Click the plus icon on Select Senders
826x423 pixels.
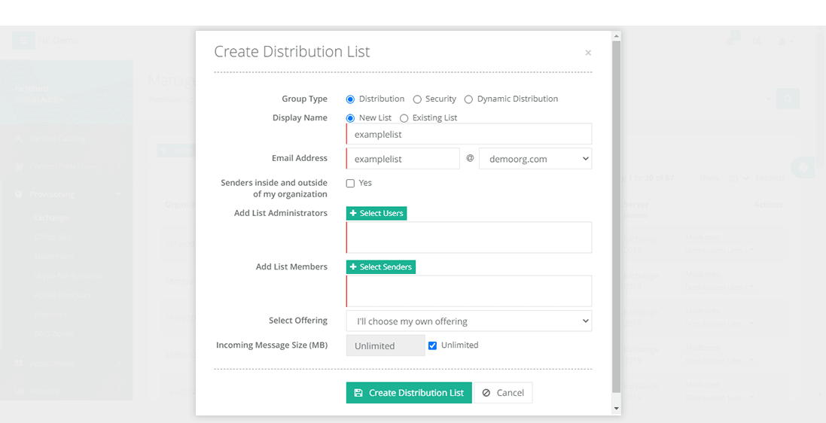tap(353, 267)
